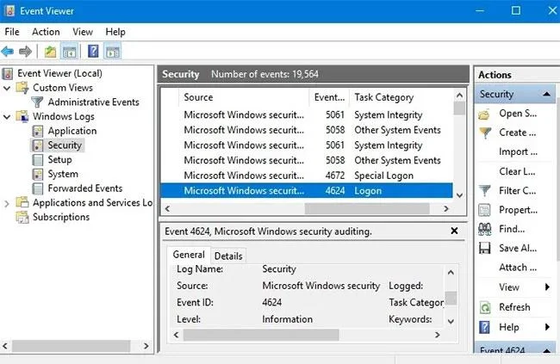Click the Open Saved Log folder icon
The height and width of the screenshot is (364, 560).
pos(484,114)
